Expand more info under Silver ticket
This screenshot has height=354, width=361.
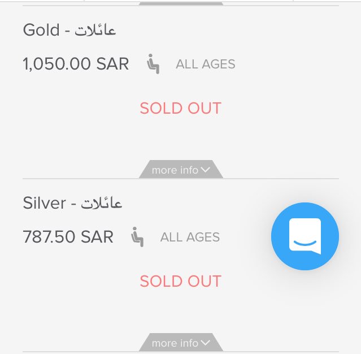pyautogui.click(x=181, y=342)
